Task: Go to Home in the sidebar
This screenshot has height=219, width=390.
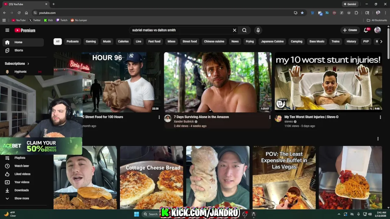Action: click(x=23, y=42)
